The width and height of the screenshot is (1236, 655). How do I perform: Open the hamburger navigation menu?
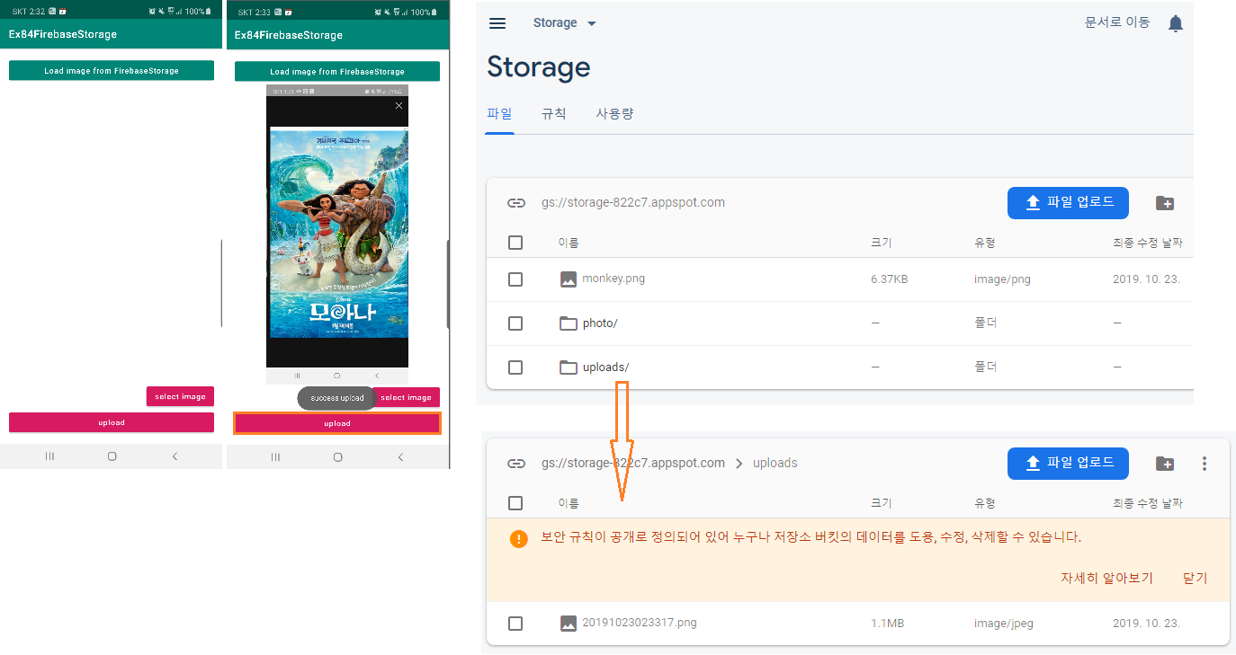click(x=497, y=23)
